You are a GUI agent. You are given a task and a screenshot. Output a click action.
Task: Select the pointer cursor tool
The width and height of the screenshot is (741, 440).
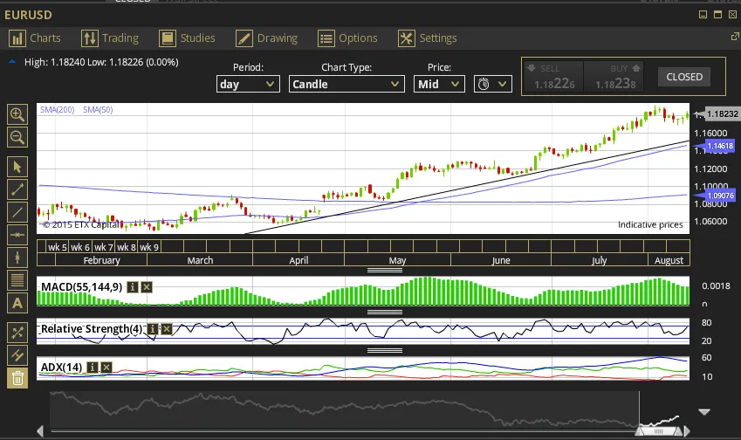click(17, 167)
